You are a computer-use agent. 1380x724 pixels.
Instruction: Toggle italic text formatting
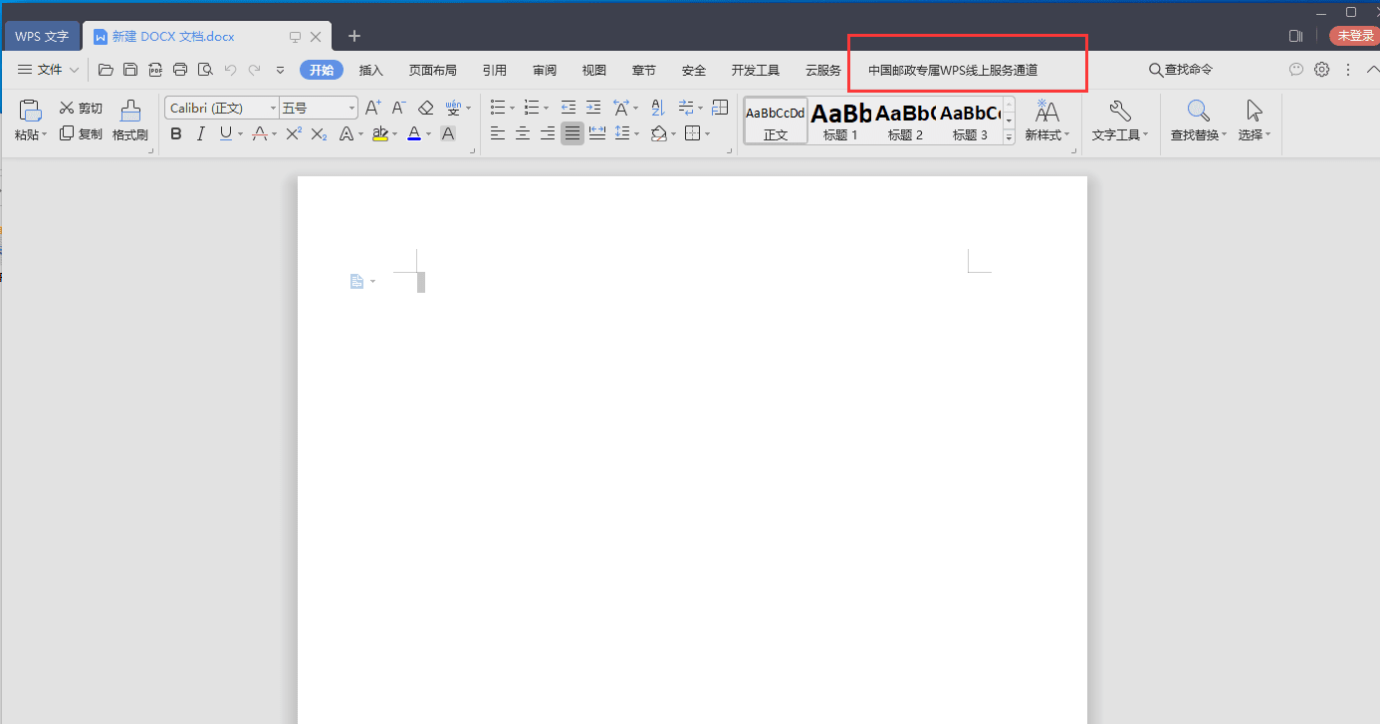pyautogui.click(x=201, y=133)
